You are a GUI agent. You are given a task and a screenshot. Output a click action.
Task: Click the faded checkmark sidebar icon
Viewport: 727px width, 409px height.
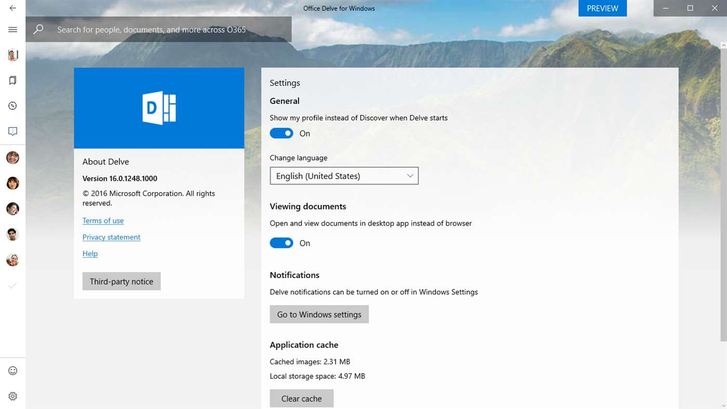(12, 285)
